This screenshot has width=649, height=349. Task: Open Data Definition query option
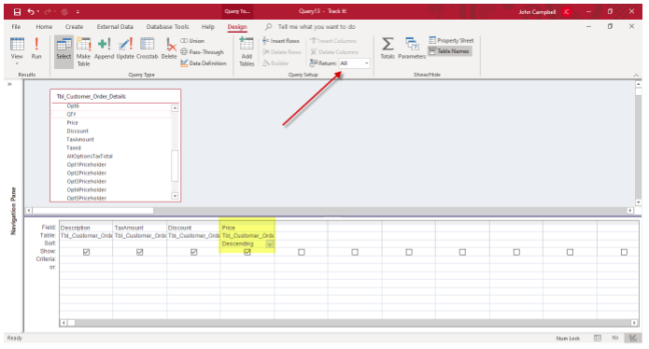(x=204, y=63)
